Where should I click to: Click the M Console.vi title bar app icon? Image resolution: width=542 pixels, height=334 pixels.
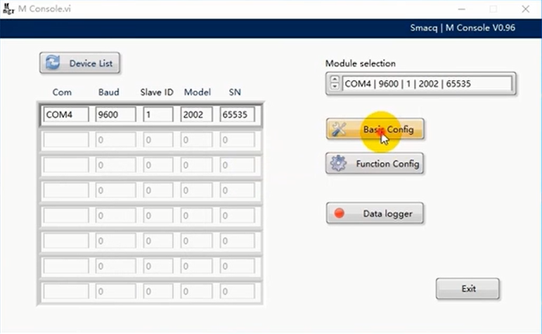tap(8, 8)
